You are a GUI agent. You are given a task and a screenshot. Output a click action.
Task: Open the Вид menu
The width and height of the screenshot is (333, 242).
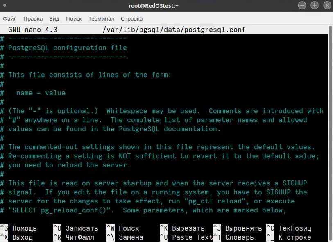pyautogui.click(x=54, y=18)
